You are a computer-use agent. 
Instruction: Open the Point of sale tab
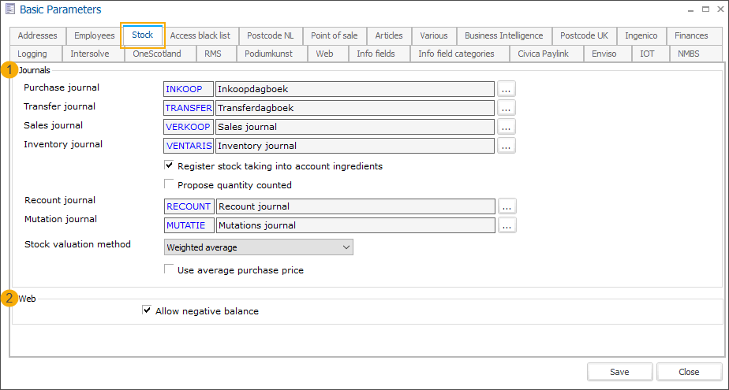pos(335,35)
